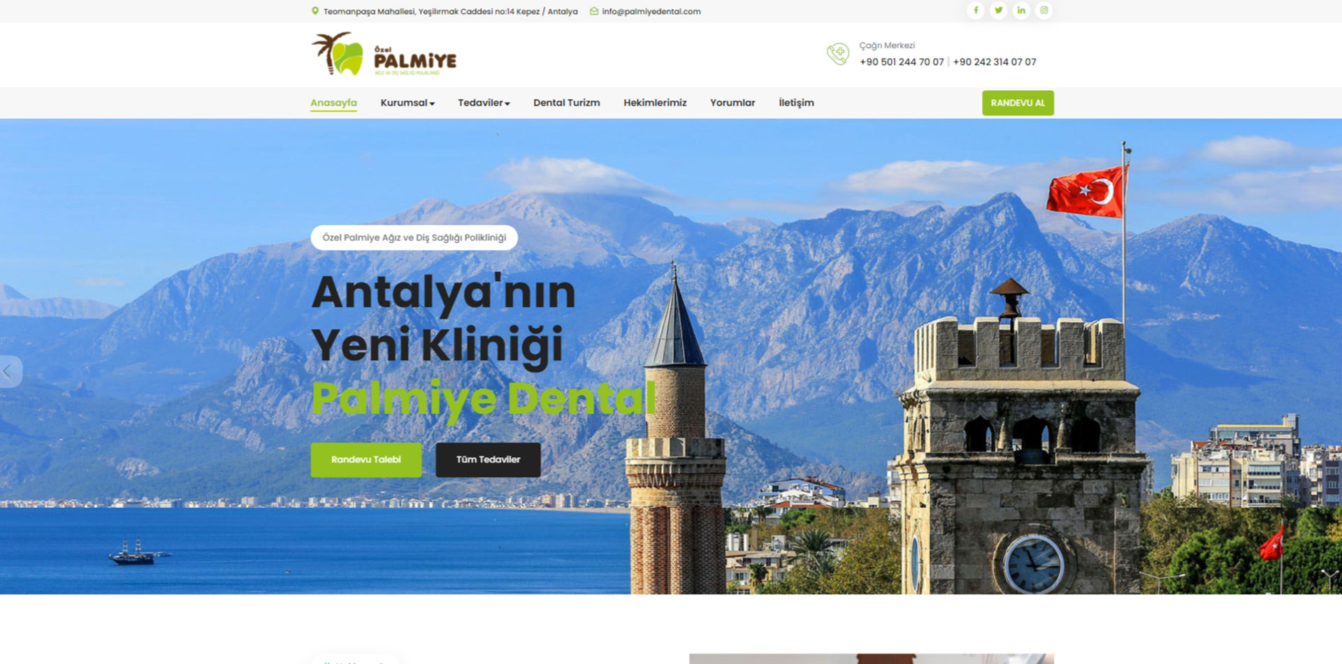Click the info@palmiyedental.com email link
Image resolution: width=1342 pixels, height=664 pixels.
coord(651,11)
